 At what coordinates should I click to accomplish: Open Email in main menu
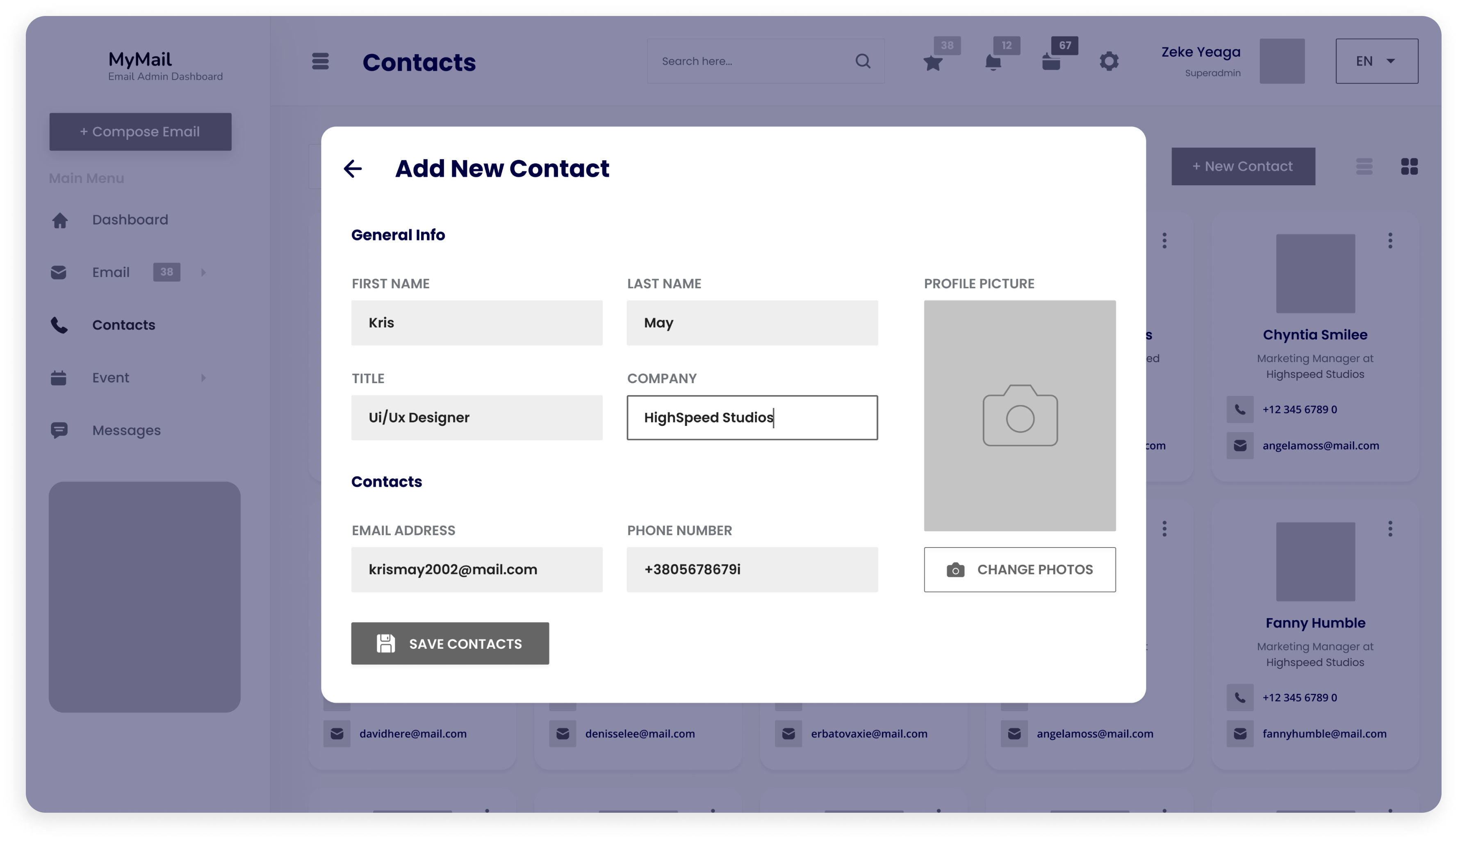111,272
